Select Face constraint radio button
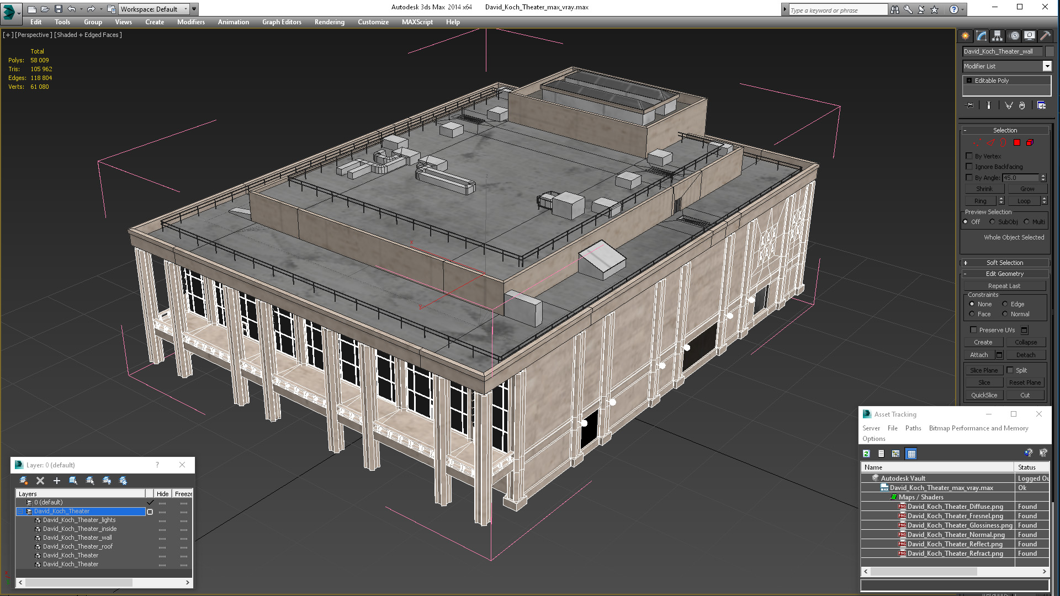The height and width of the screenshot is (596, 1060). 972,314
